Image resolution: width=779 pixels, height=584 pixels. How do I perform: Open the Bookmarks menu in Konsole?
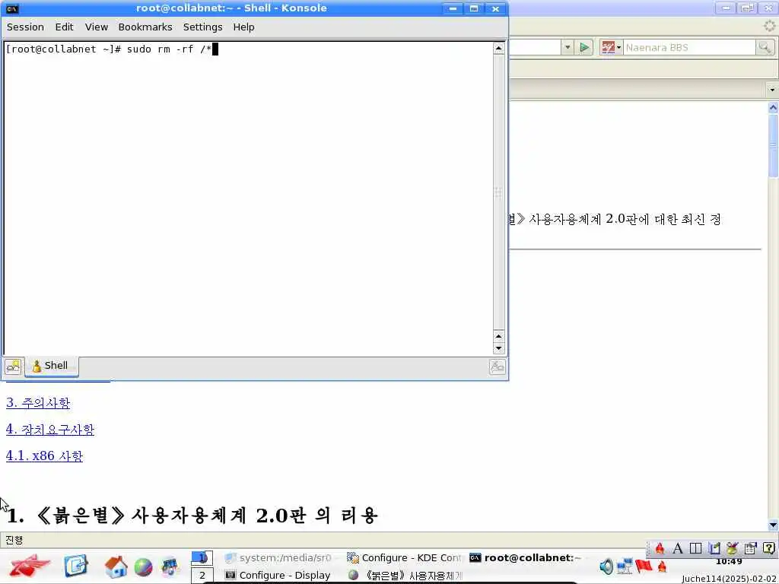145,27
